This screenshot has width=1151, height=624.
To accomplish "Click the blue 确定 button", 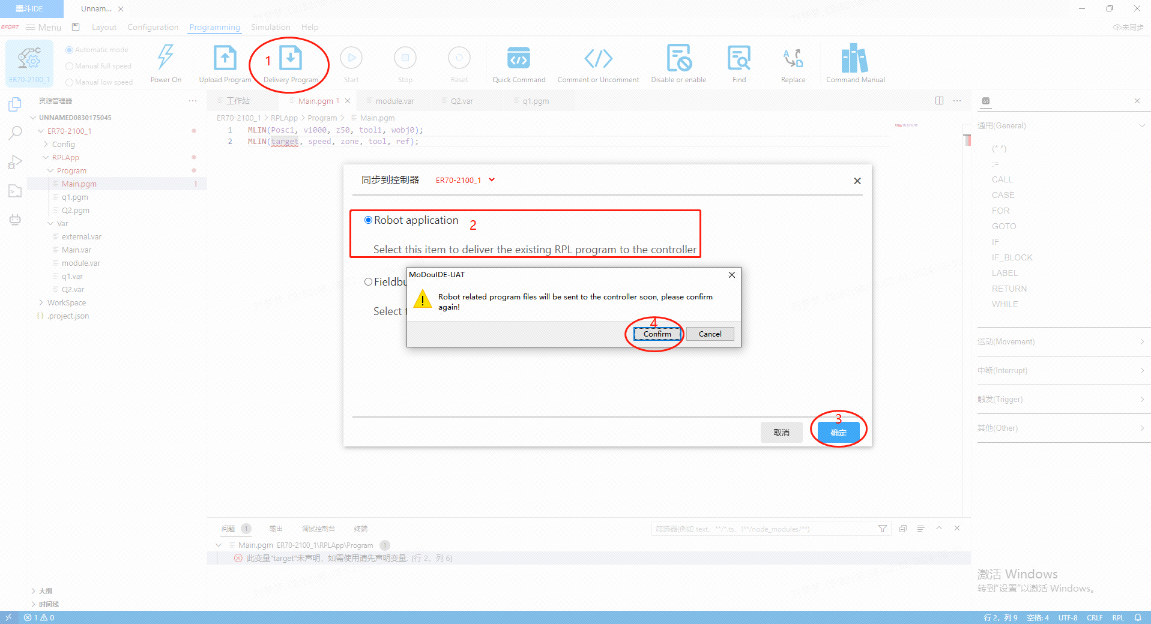I will (838, 432).
